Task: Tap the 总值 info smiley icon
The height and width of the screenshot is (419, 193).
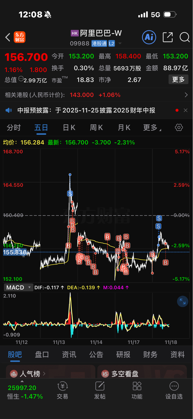Action: point(21,79)
